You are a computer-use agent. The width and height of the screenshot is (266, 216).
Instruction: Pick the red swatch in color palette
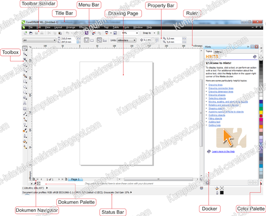point(261,116)
